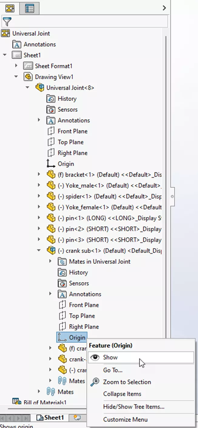The height and width of the screenshot is (428, 198).
Task: Expand the bracket<1> tree node
Action: (x=39, y=174)
